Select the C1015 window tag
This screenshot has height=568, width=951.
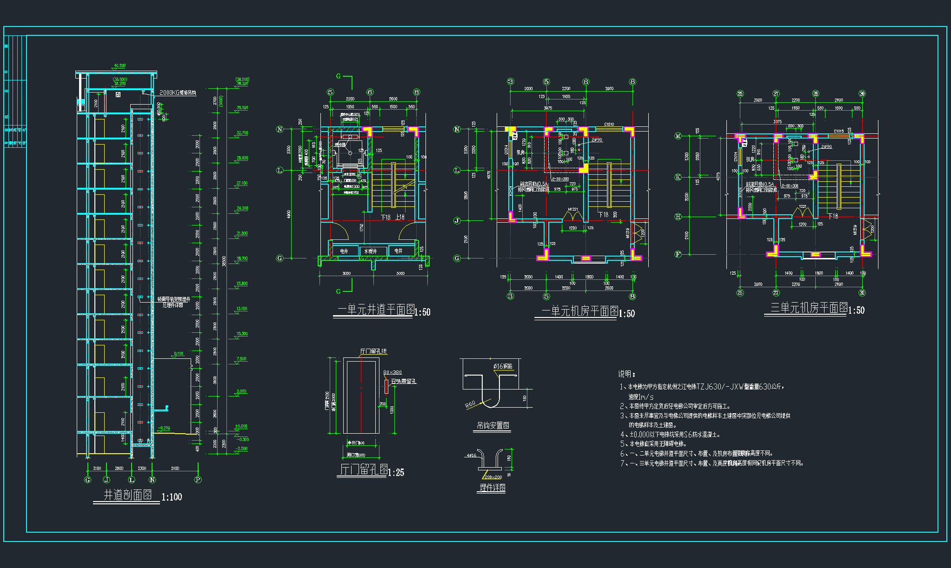pyautogui.click(x=839, y=131)
